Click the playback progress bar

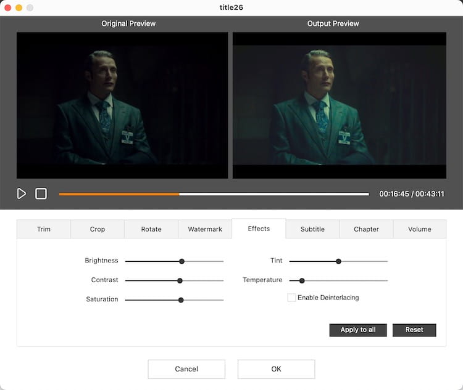tap(214, 194)
